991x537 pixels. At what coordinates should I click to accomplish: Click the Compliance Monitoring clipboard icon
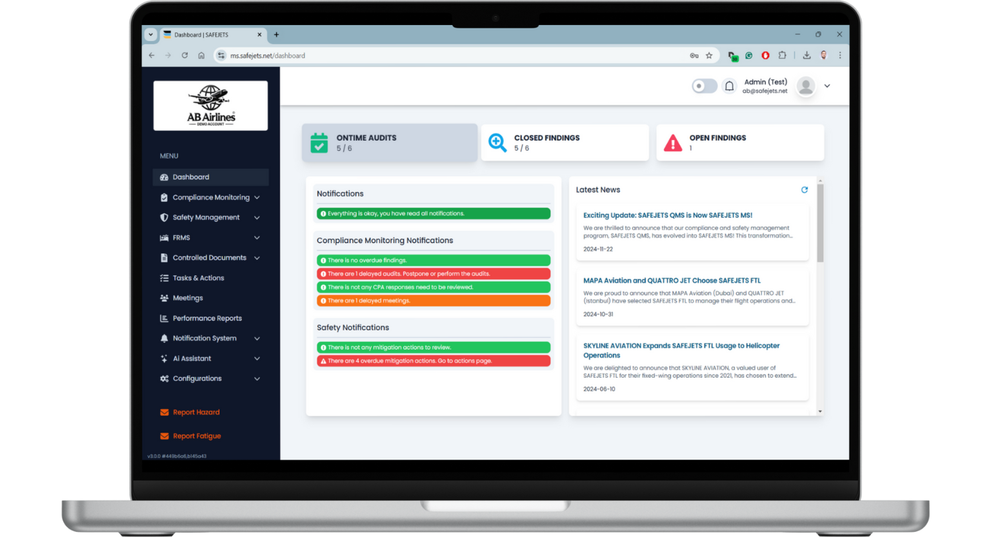tap(164, 197)
